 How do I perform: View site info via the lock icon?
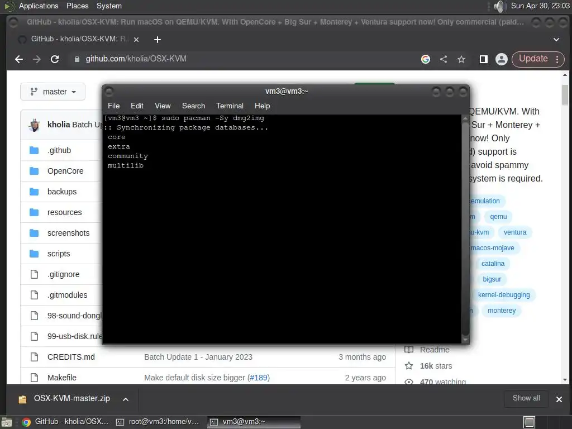77,59
